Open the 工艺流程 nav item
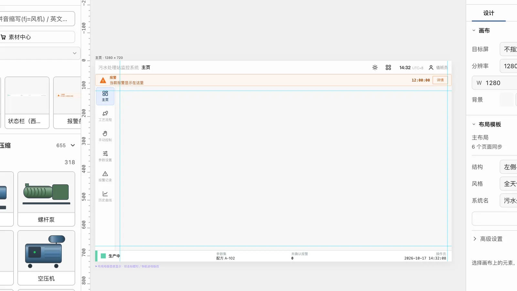This screenshot has height=291, width=517. [x=105, y=116]
